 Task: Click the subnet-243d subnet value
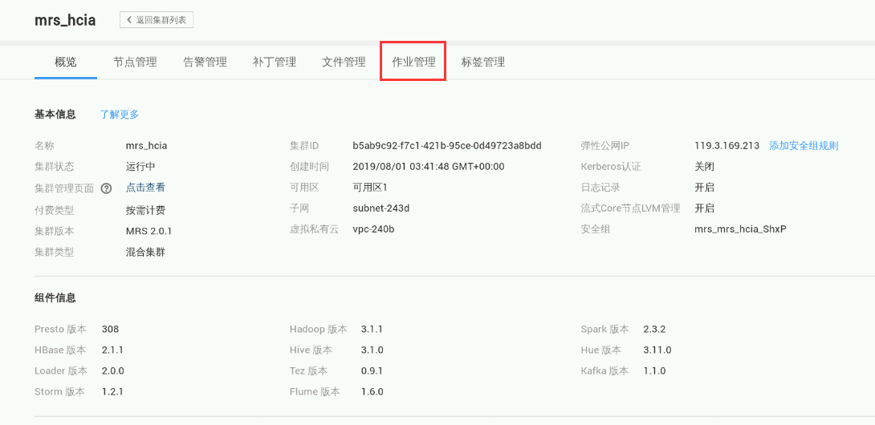(x=381, y=208)
